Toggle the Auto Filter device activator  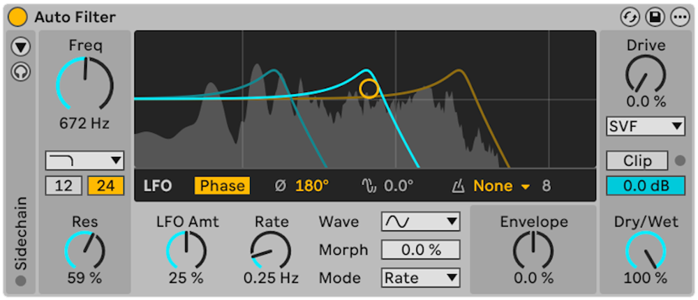pyautogui.click(x=18, y=17)
